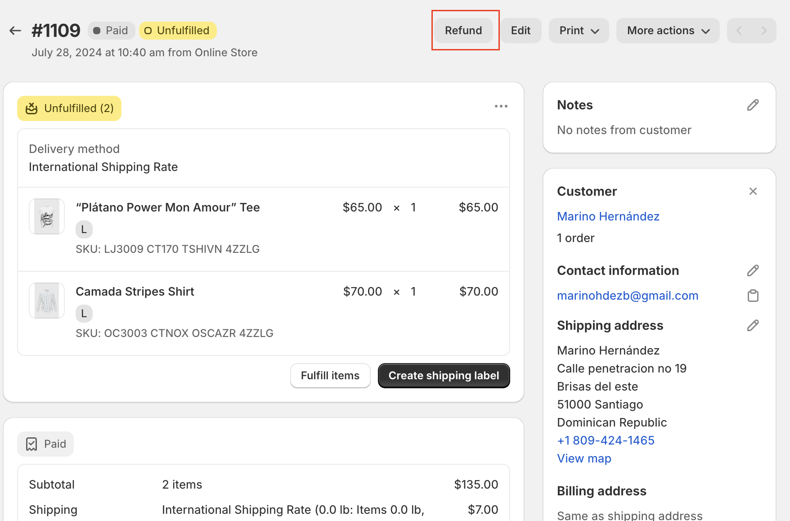This screenshot has width=790, height=521.
Task: Click View map under shipping address
Action: (584, 458)
